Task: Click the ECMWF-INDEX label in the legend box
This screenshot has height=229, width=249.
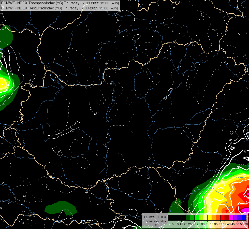Action: [155, 217]
